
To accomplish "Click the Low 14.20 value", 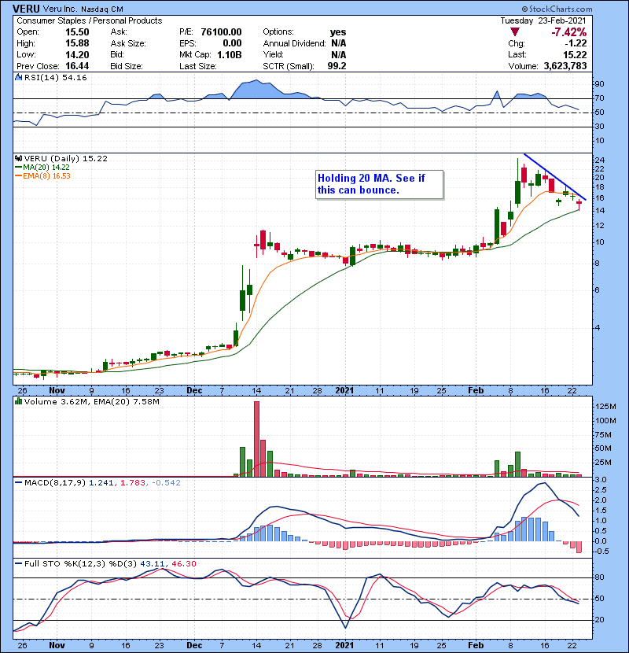I will tap(77, 54).
